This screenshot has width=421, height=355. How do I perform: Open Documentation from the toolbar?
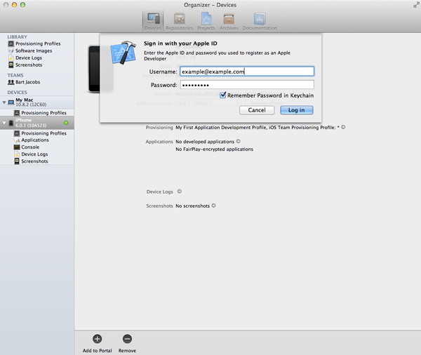(260, 21)
